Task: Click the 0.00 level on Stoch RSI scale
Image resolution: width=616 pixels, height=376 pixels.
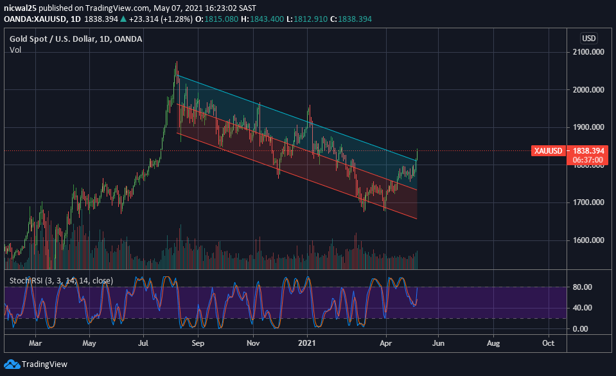Action: (580, 329)
